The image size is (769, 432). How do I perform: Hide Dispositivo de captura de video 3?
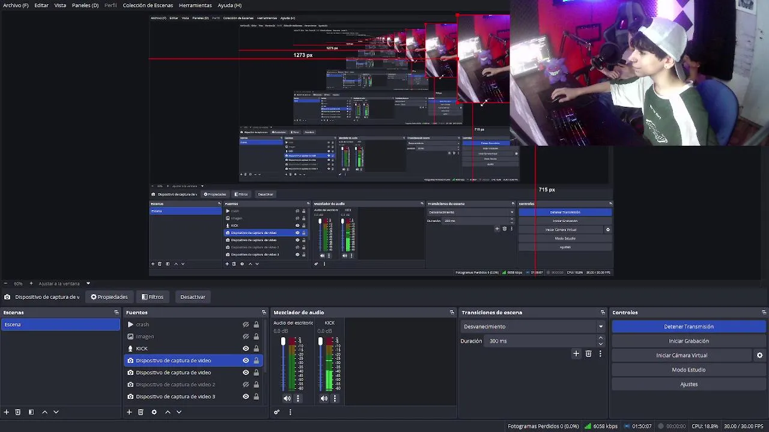pyautogui.click(x=246, y=397)
